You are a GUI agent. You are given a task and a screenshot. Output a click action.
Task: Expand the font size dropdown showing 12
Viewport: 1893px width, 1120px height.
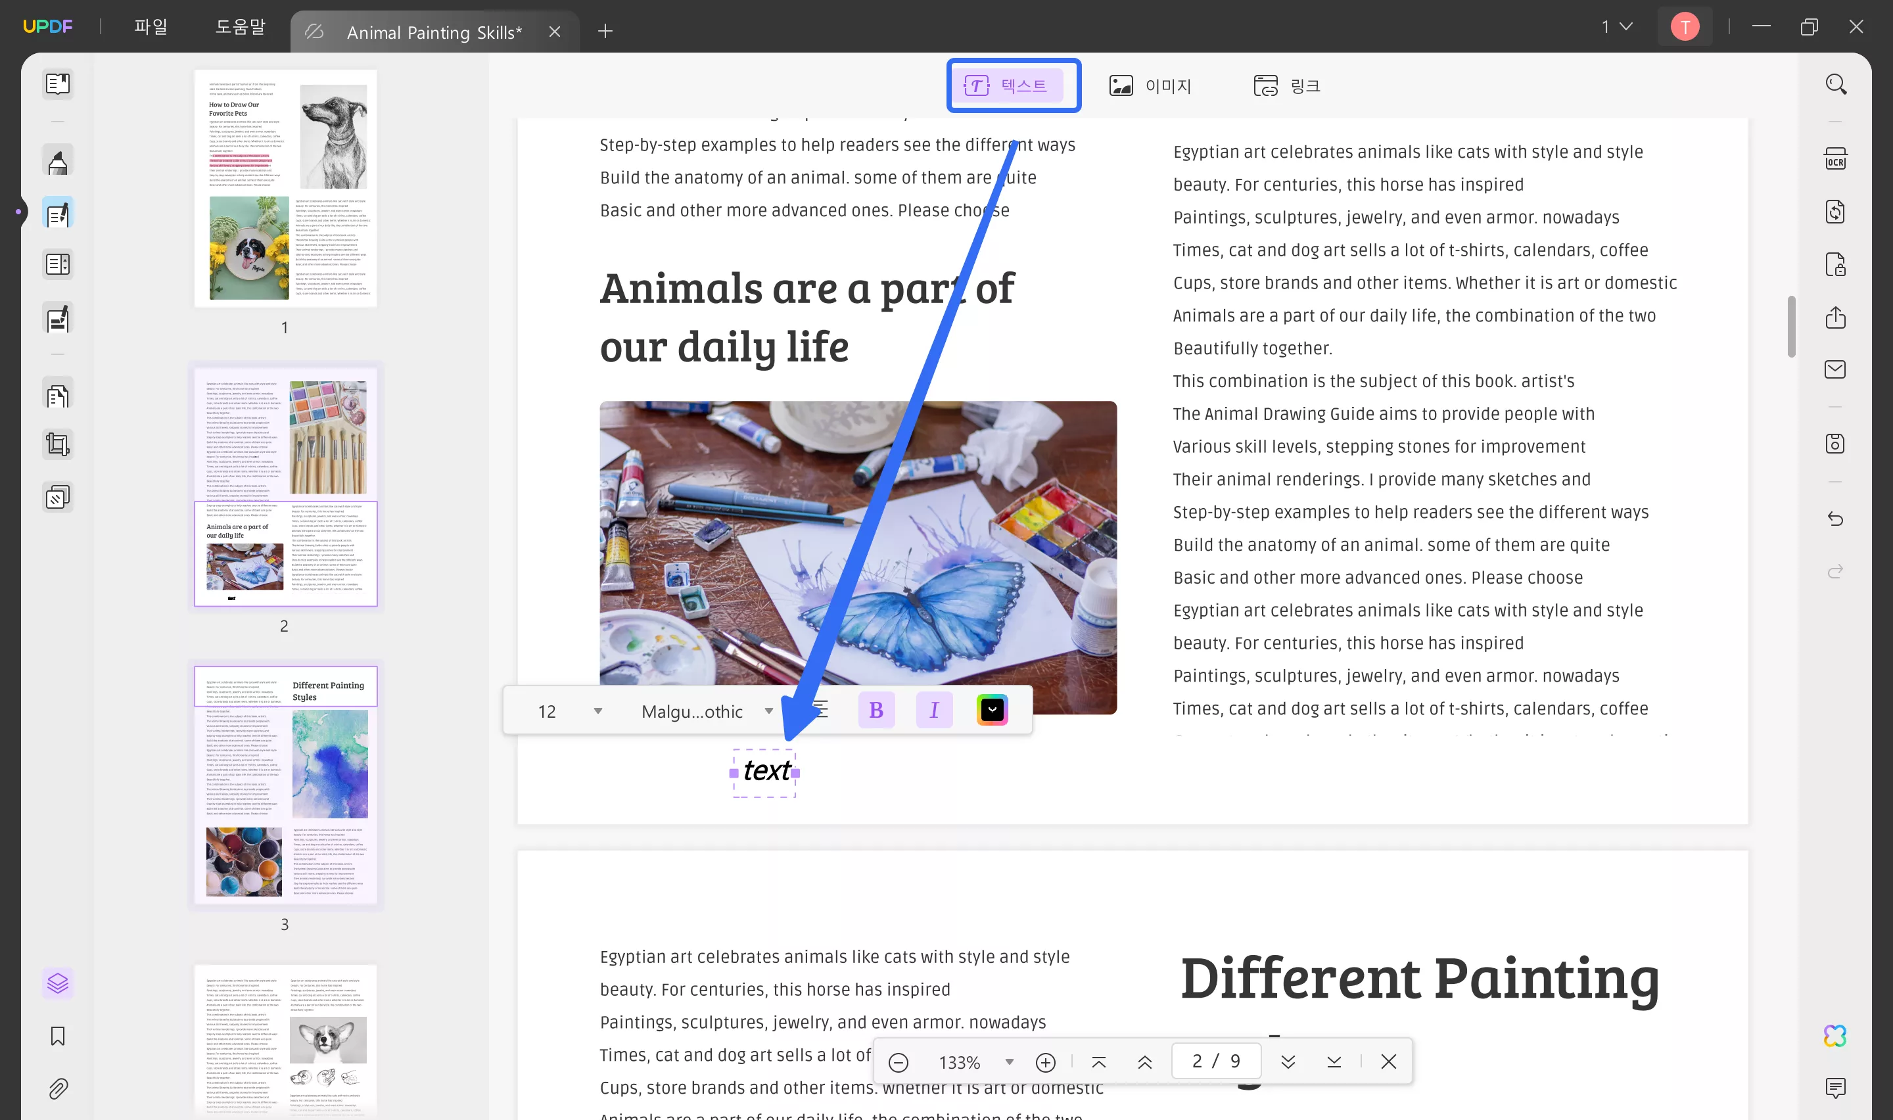(x=597, y=709)
